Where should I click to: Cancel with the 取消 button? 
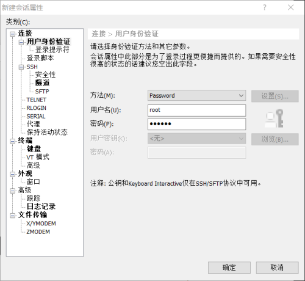tap(278, 268)
